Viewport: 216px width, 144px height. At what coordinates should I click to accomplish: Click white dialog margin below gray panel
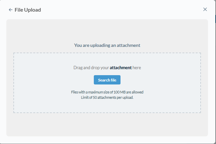pyautogui.click(x=107, y=140)
